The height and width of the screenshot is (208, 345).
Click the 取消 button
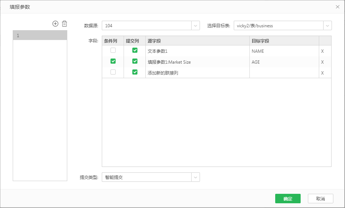(320, 199)
